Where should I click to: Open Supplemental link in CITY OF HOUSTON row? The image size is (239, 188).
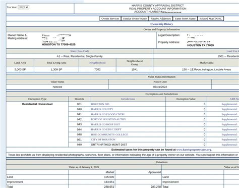(x=229, y=139)
